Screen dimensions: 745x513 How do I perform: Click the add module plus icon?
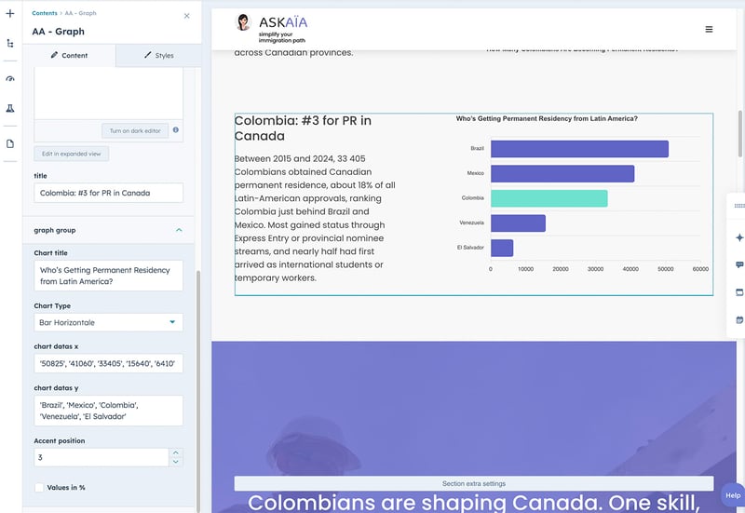coord(10,13)
